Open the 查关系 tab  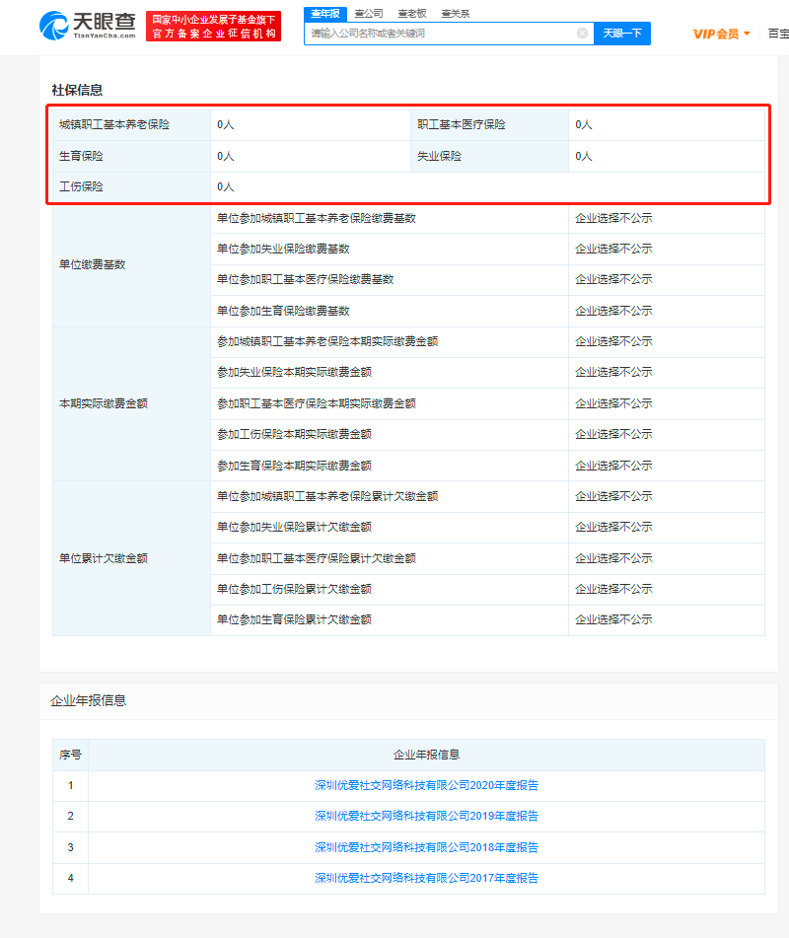[456, 13]
